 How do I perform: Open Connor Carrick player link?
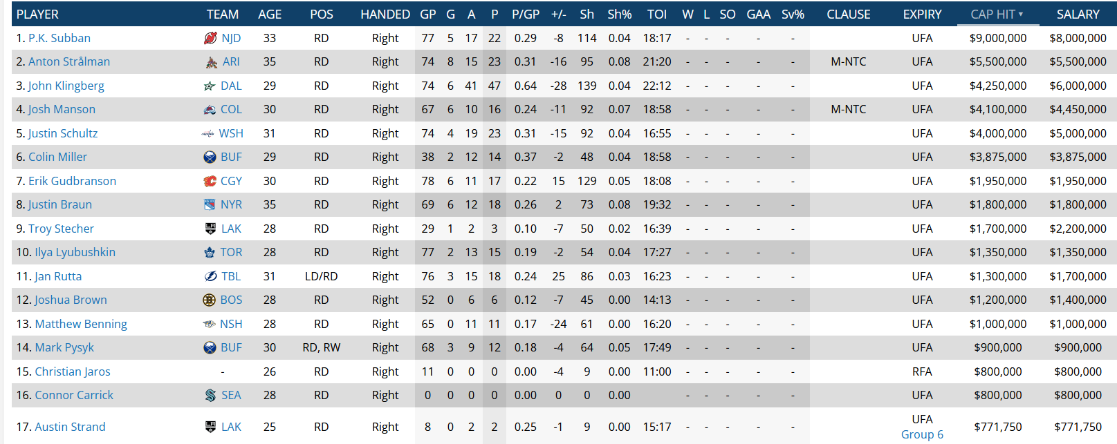pos(74,395)
